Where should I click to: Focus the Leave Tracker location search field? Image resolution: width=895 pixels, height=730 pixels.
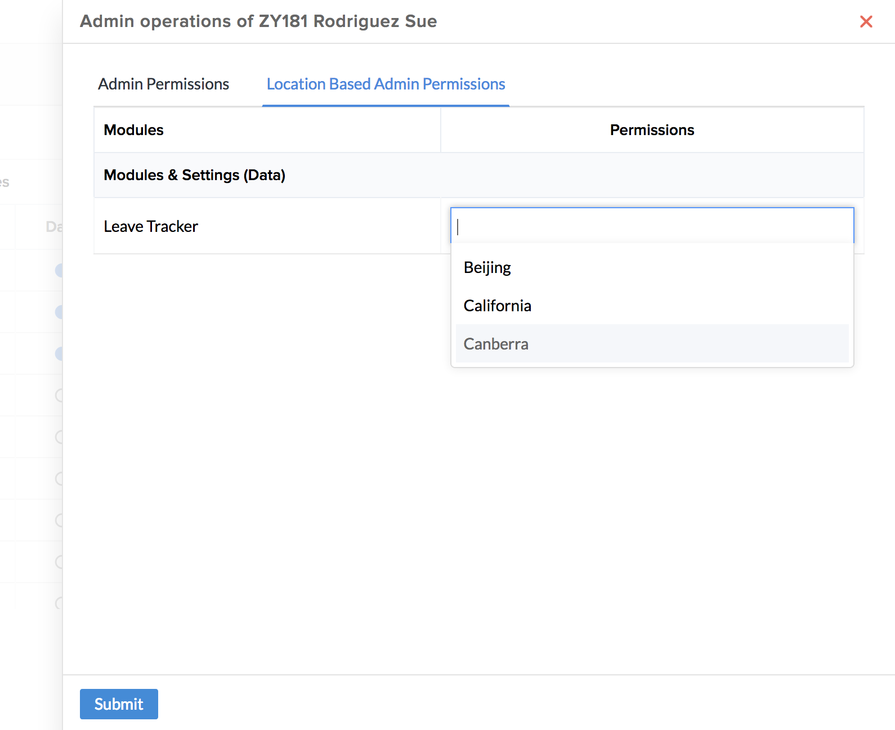(652, 226)
